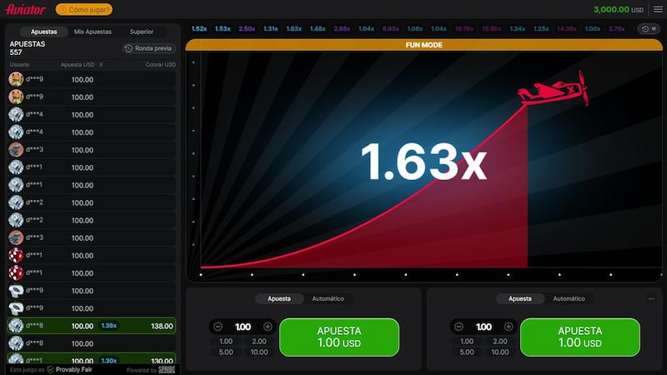Choose 10.00 quick amount in right panel
This screenshot has height=375, width=667.
tap(499, 352)
